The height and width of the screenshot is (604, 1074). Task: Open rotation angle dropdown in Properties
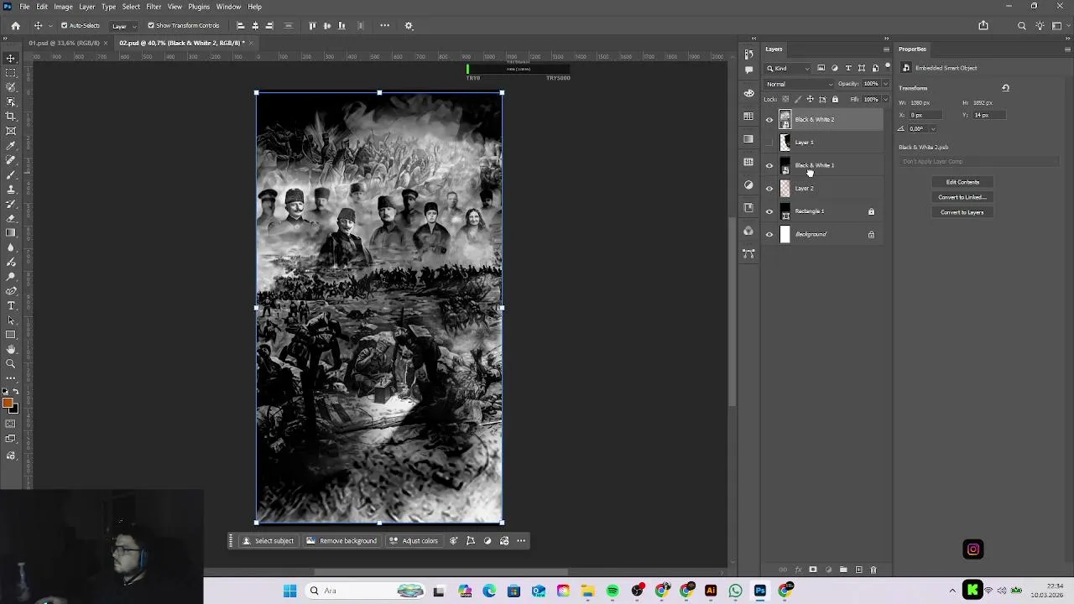[932, 128]
